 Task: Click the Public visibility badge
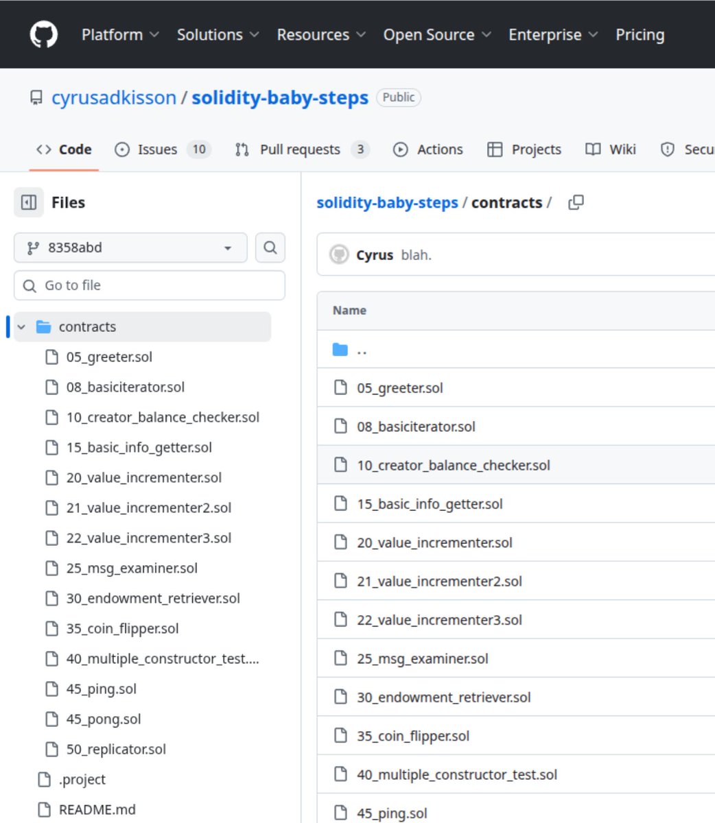[x=399, y=97]
